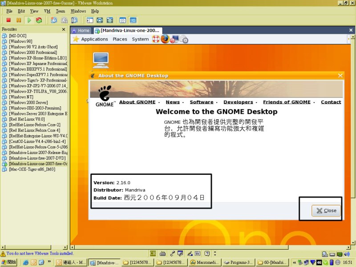Viewport: 356px width, 267px height.
Task: Select [Red Hat Linux V8.0] in Favorites
Action: point(27,119)
